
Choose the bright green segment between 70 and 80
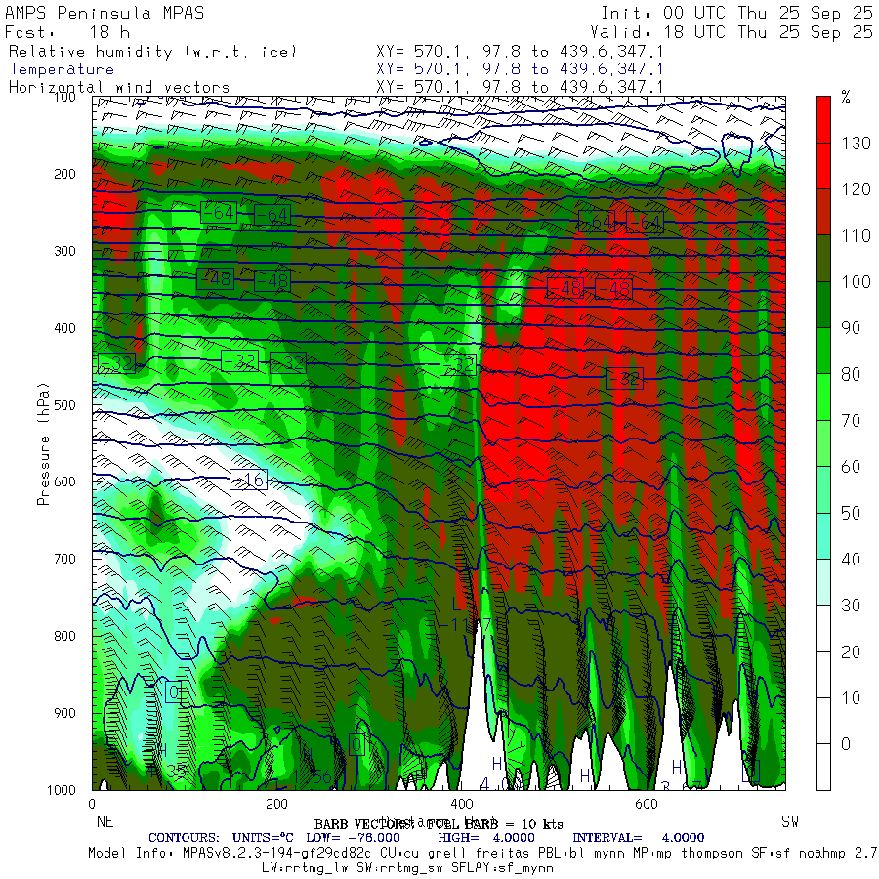pos(823,397)
